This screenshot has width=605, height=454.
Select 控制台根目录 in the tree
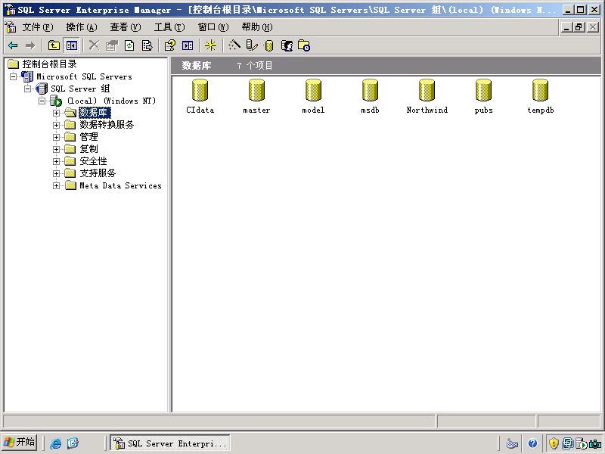[x=49, y=64]
